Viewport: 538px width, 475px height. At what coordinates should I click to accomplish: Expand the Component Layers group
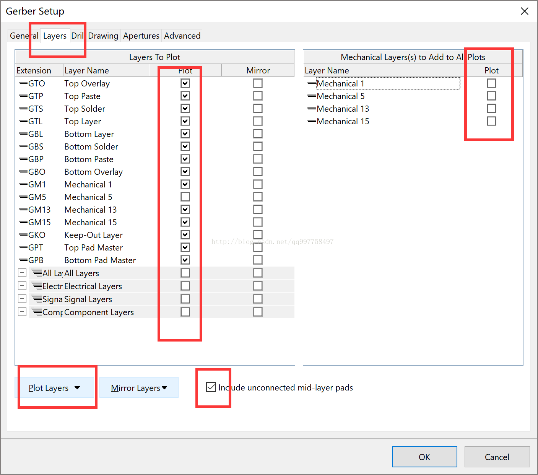pos(22,312)
